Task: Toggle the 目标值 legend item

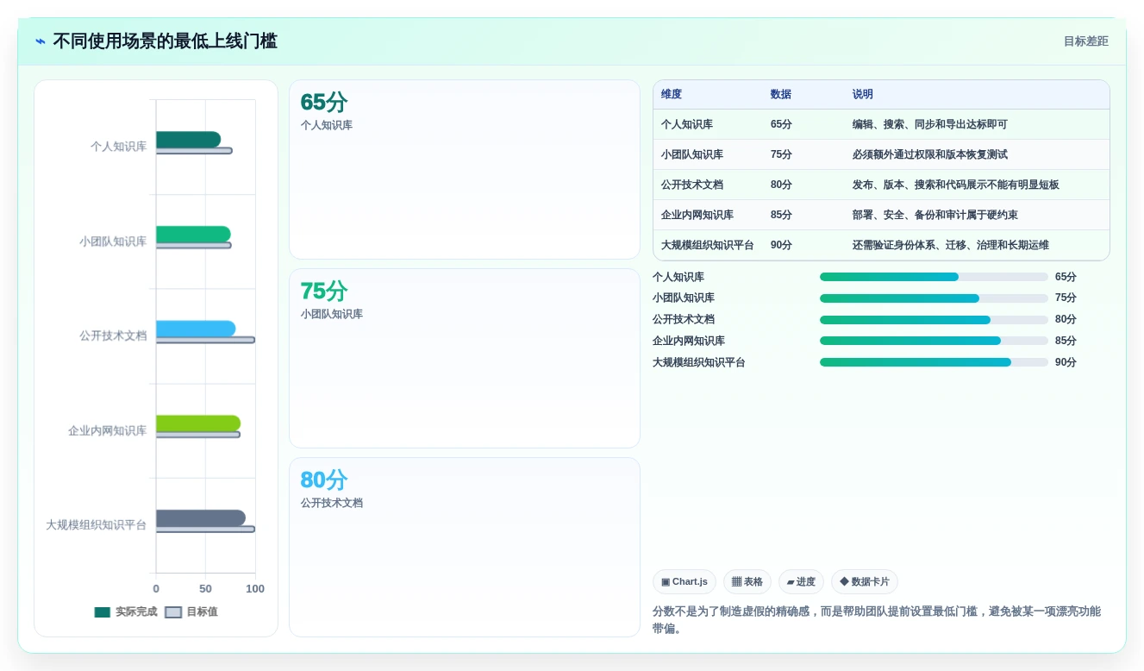Action: (191, 611)
